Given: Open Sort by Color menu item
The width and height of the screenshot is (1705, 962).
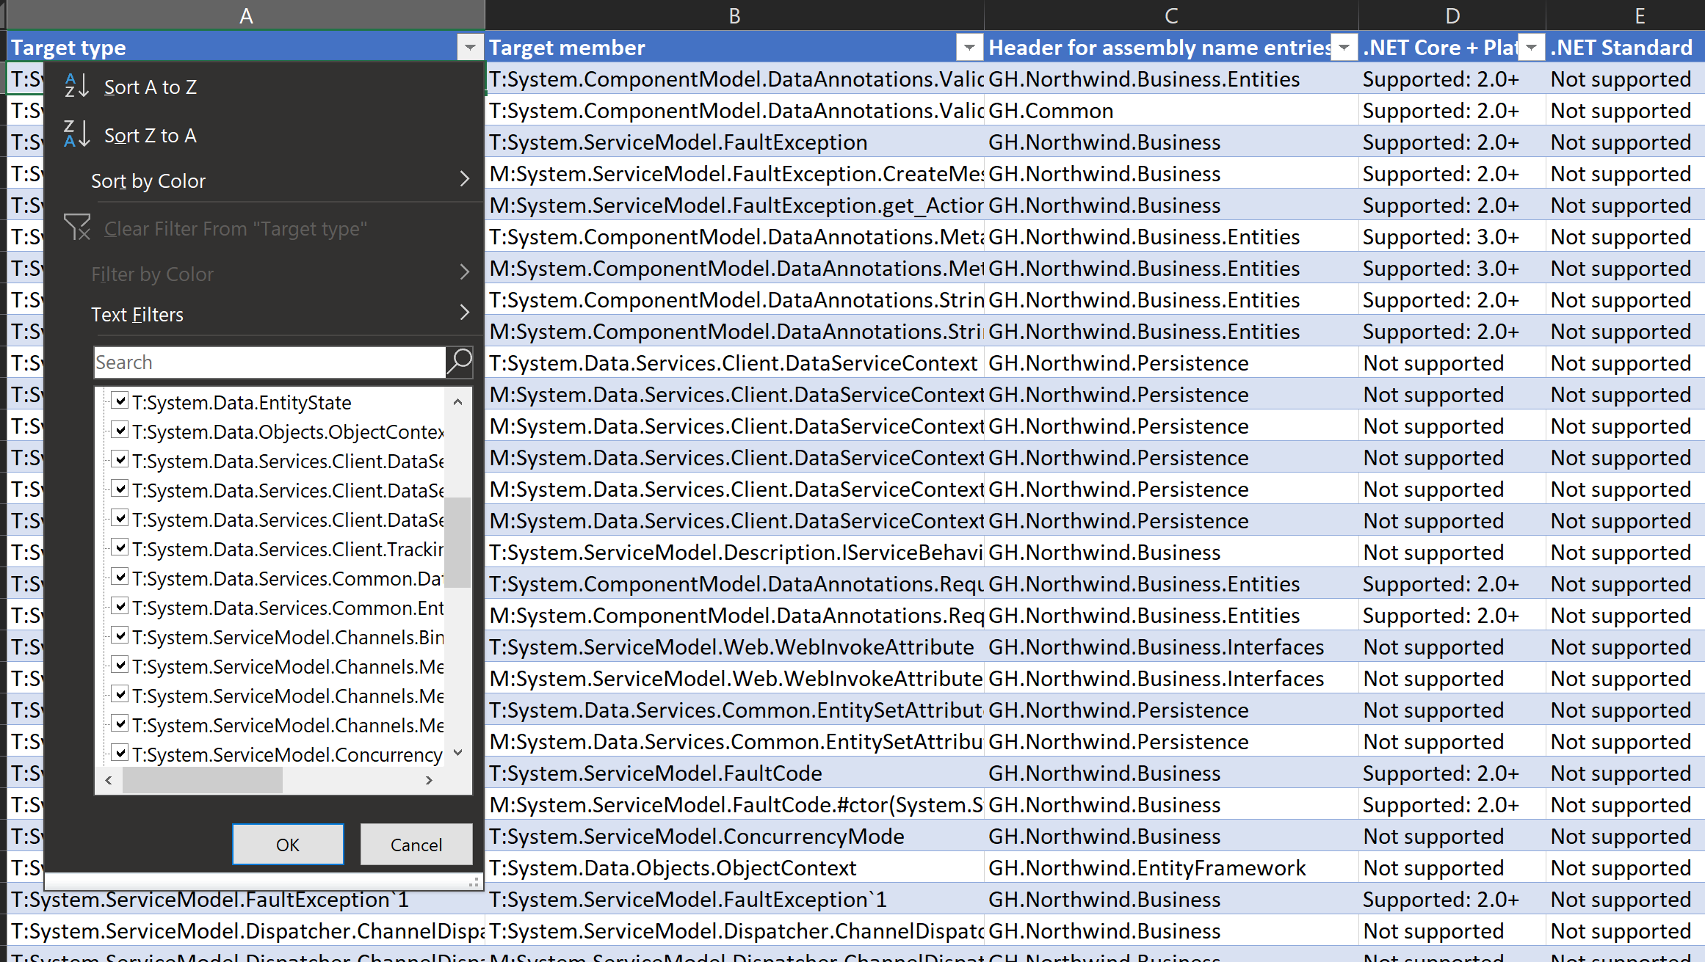Looking at the screenshot, I should (x=264, y=181).
